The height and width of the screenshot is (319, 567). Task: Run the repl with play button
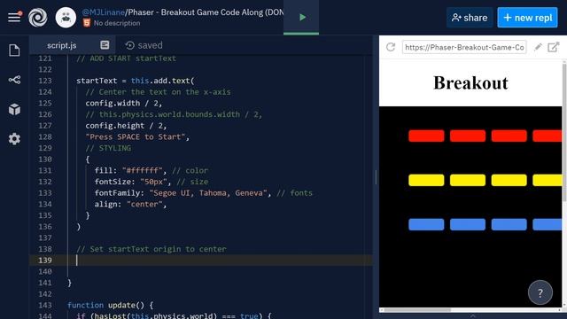pyautogui.click(x=302, y=17)
